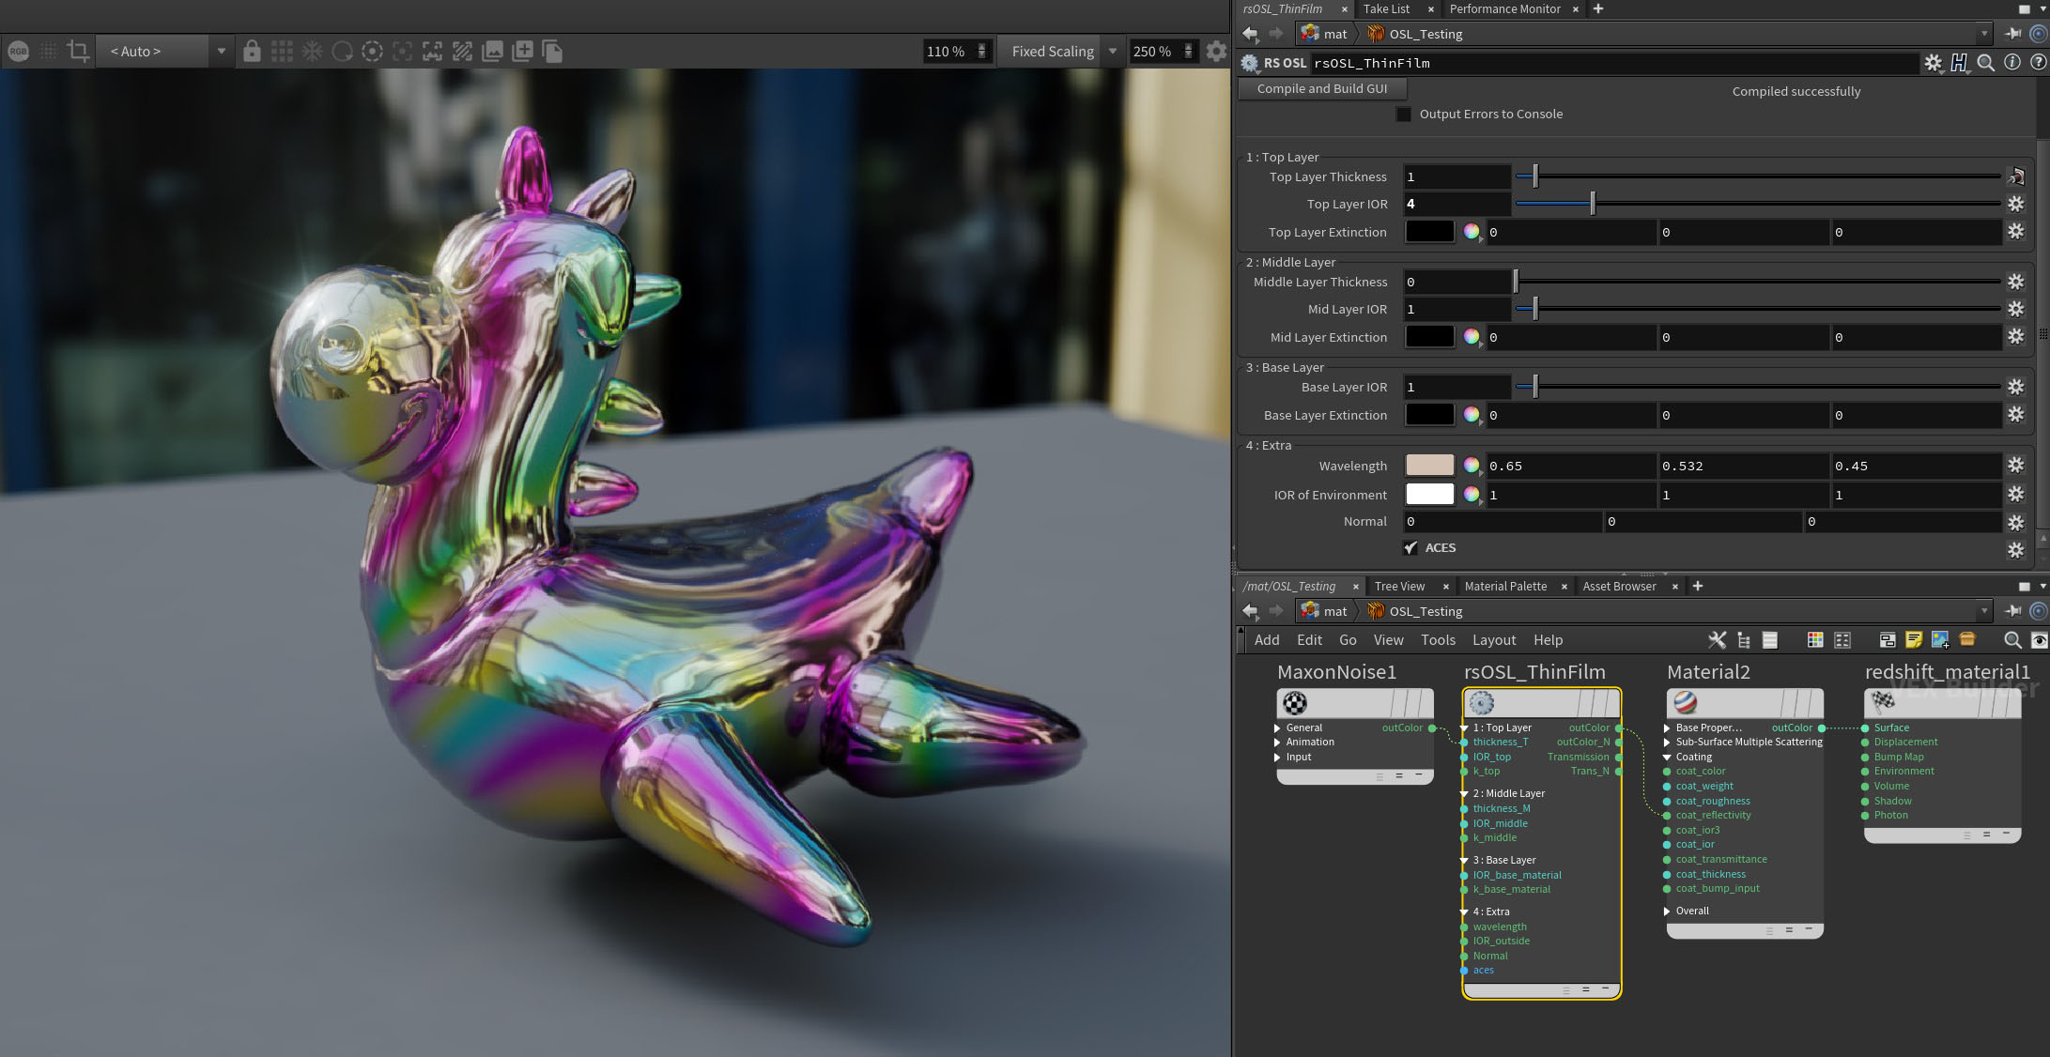Click the OSL_Testing path link in parameter pane
The height and width of the screenshot is (1057, 2050).
point(1426,34)
